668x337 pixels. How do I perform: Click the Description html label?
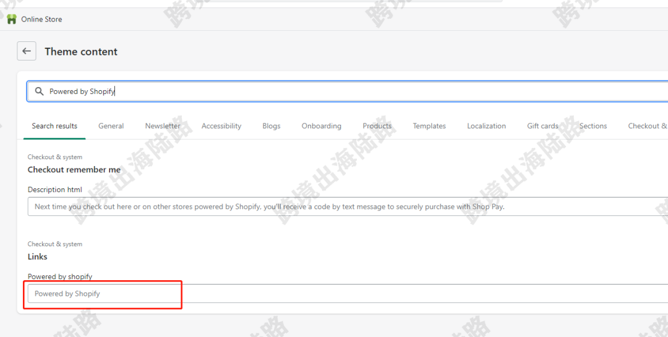click(x=55, y=189)
